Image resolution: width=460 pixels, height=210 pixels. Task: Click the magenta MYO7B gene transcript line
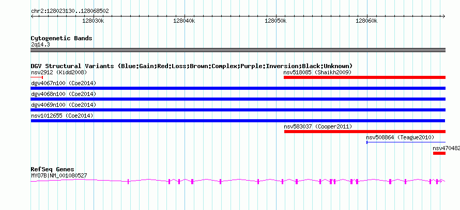point(238,182)
